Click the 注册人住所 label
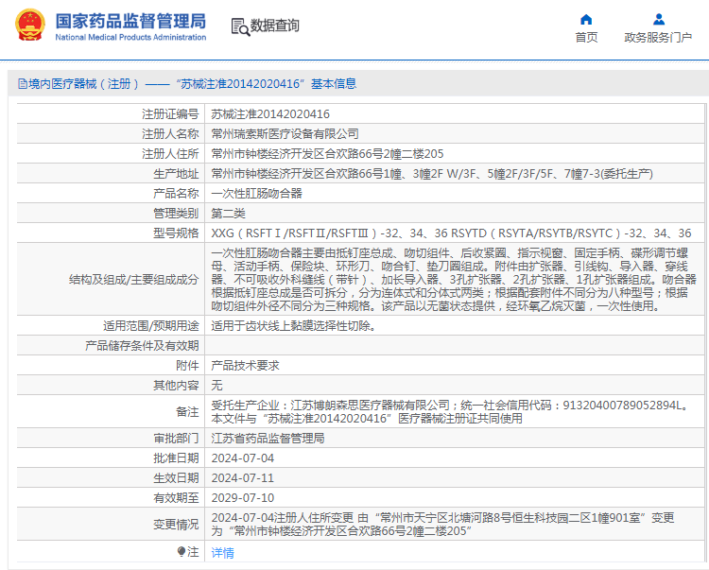The image size is (709, 570). click(x=170, y=154)
